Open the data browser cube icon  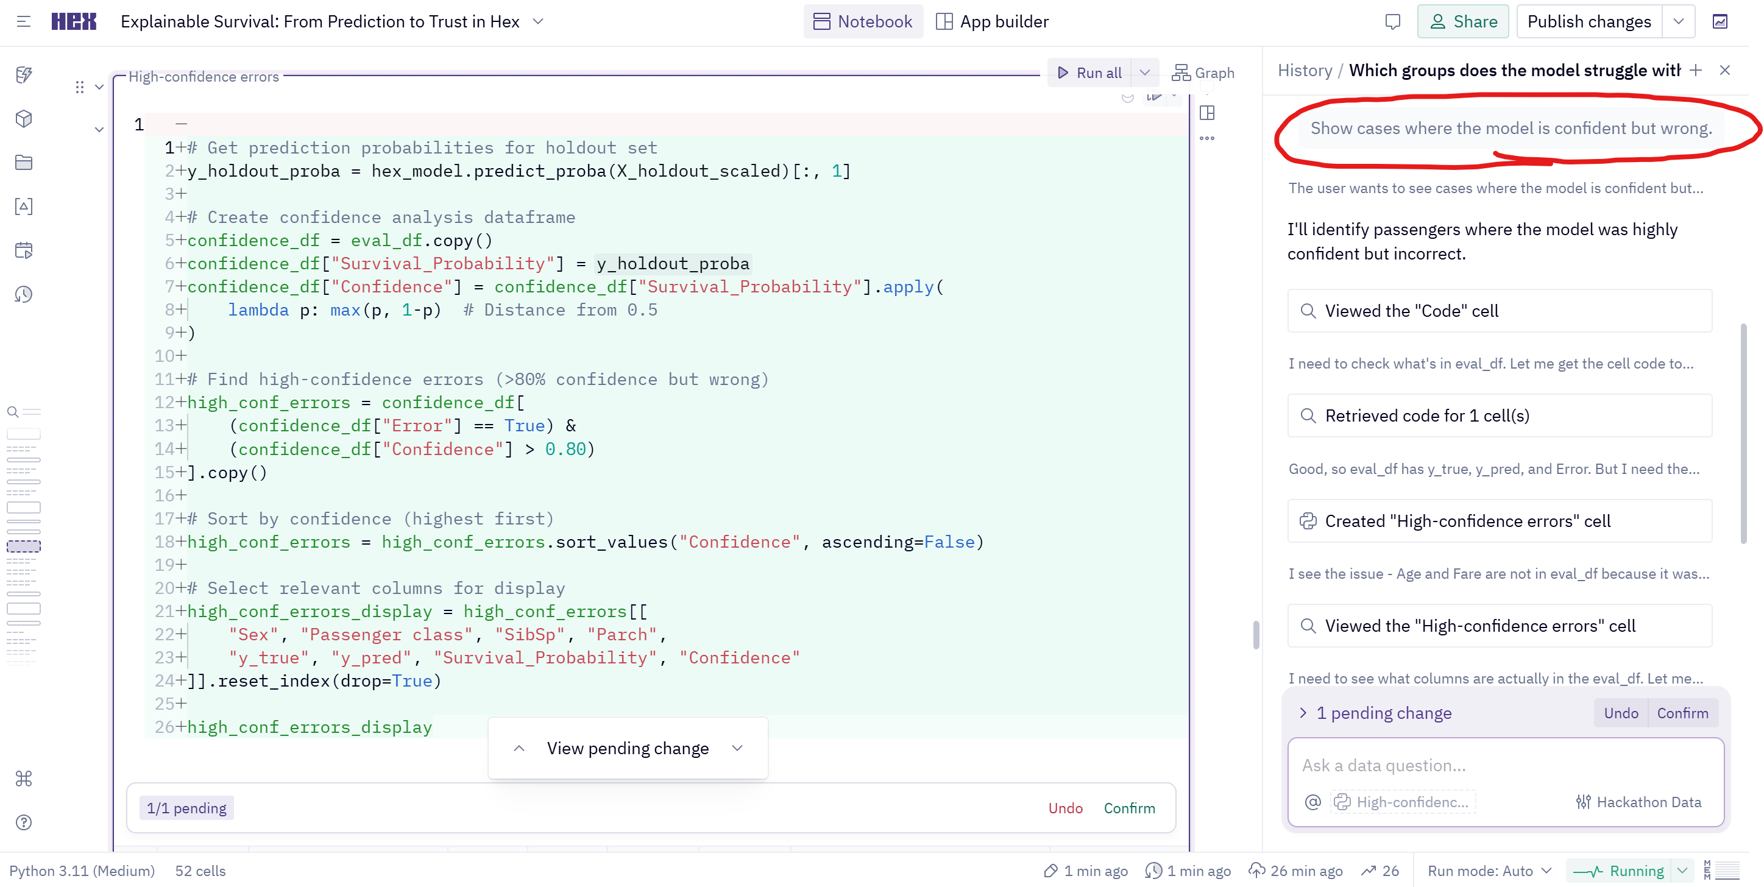[x=24, y=118]
